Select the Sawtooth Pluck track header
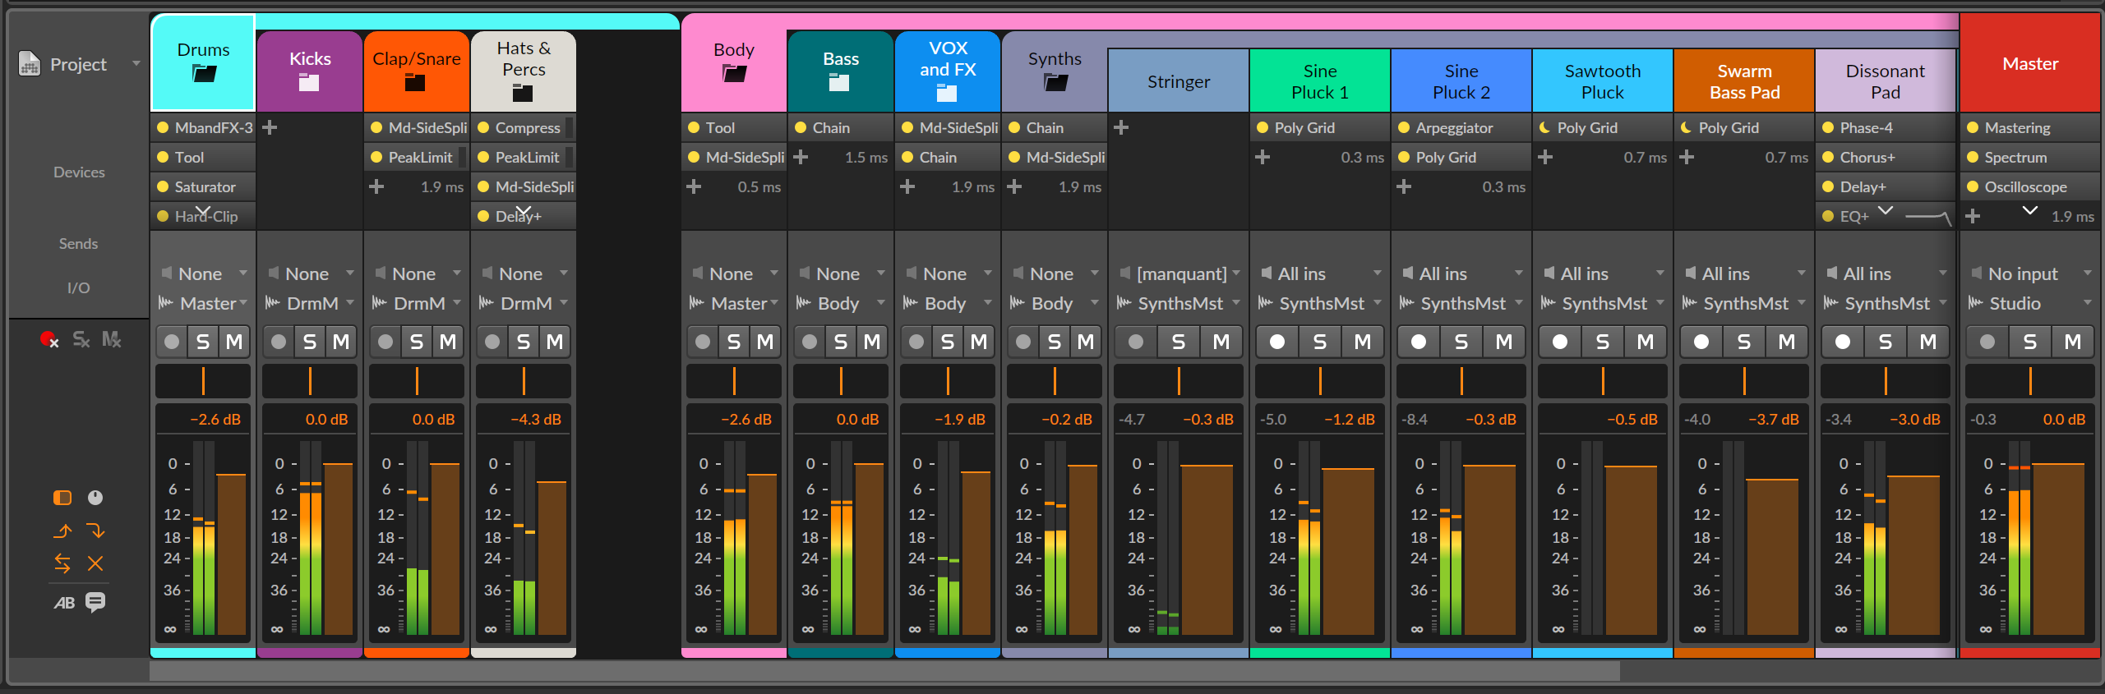Viewport: 2105px width, 694px height. point(1603,80)
